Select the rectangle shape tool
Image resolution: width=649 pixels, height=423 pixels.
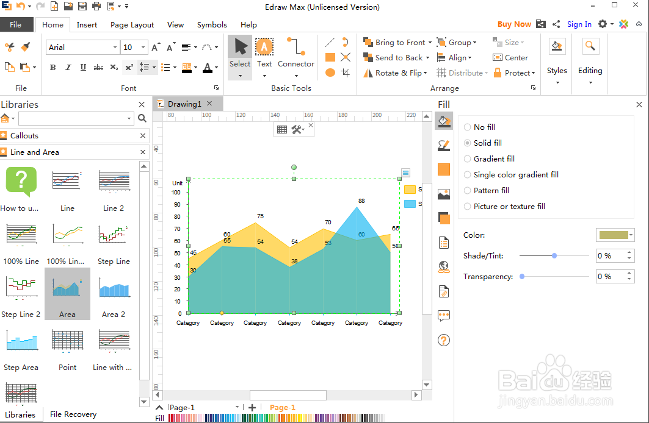click(x=330, y=57)
